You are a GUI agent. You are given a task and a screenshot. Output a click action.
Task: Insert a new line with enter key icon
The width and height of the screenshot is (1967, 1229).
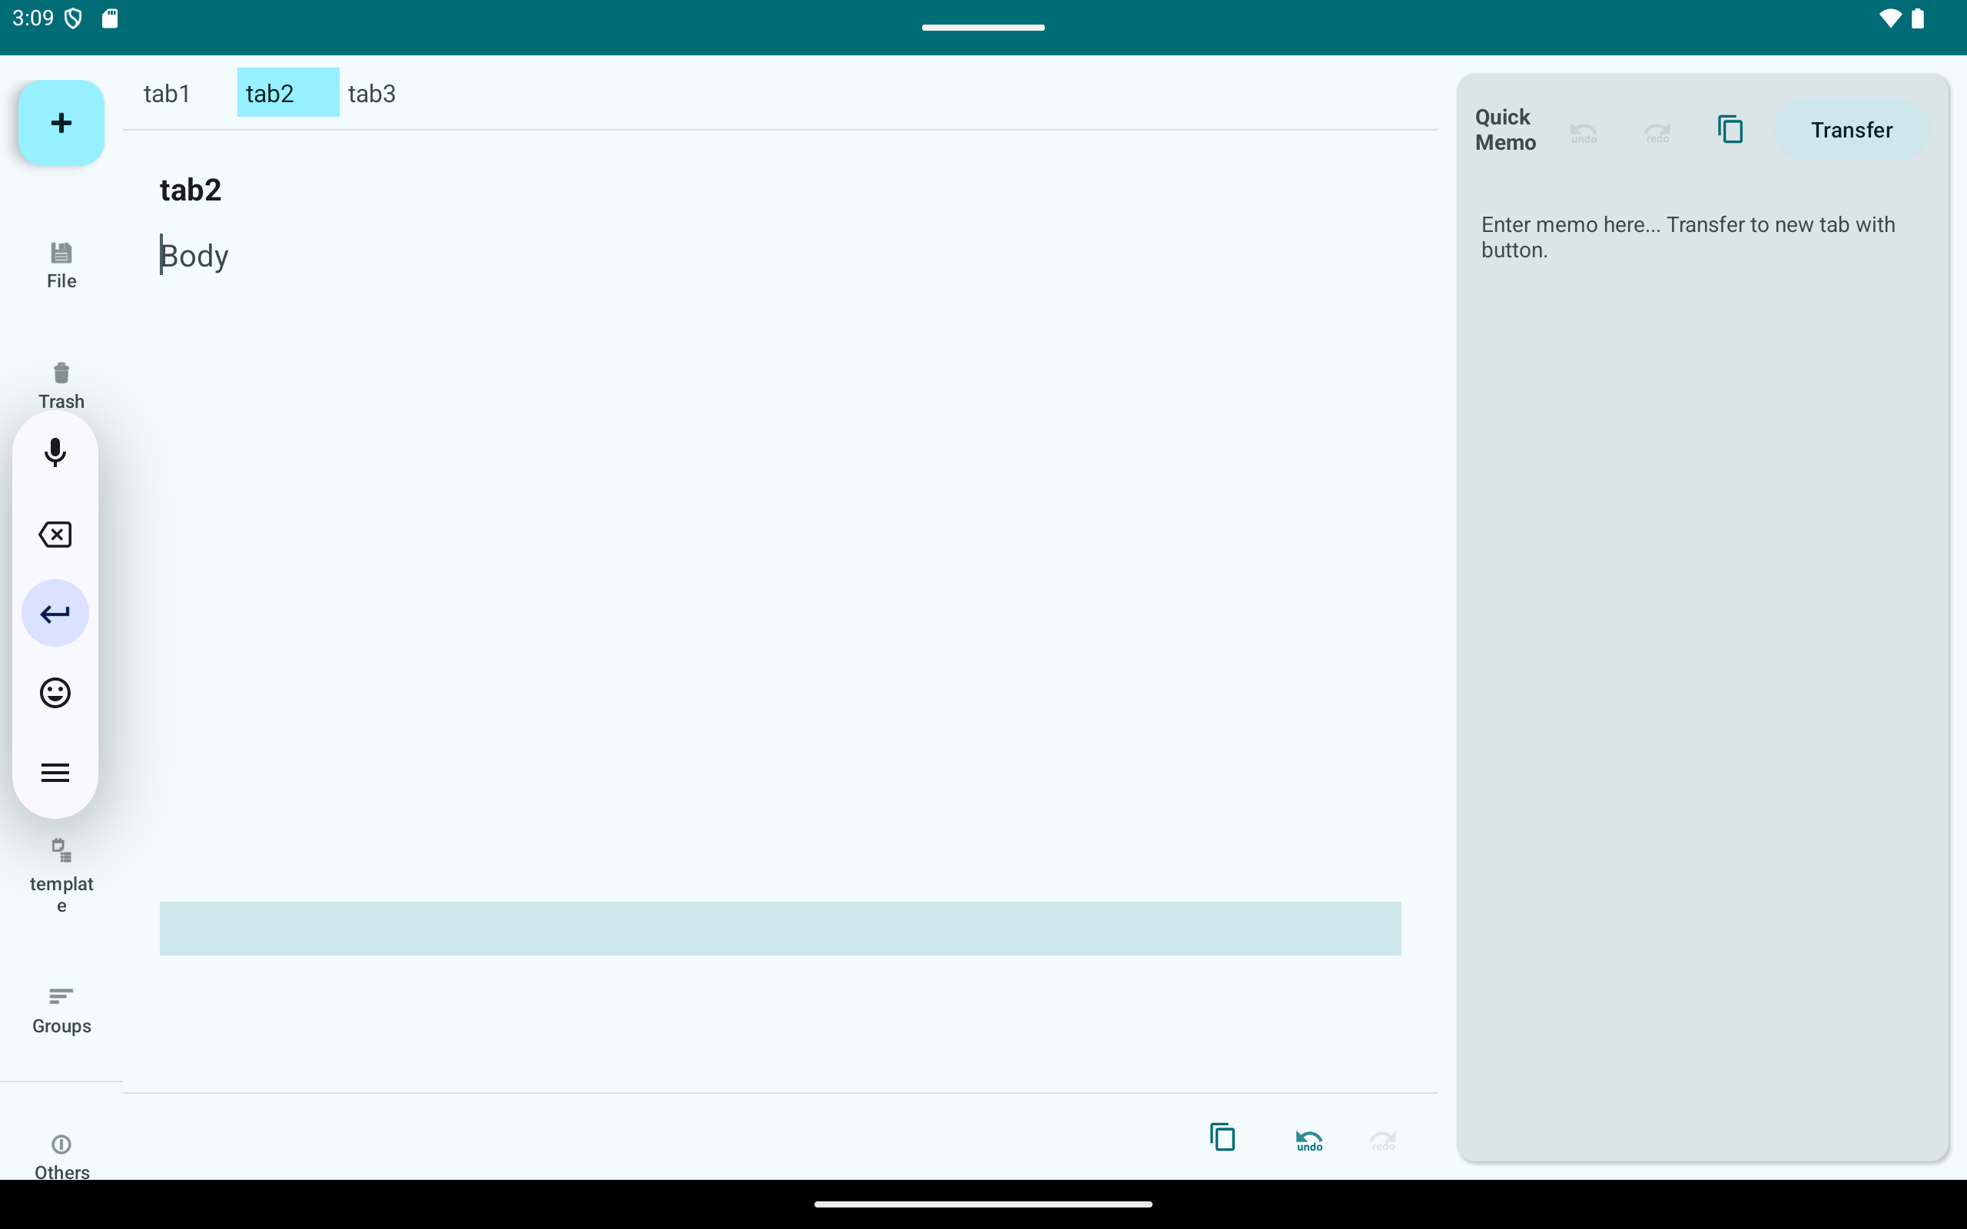point(55,613)
